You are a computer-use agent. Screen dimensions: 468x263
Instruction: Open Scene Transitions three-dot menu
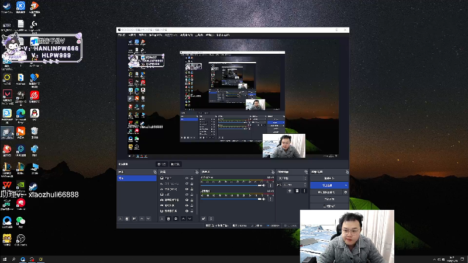point(304,191)
